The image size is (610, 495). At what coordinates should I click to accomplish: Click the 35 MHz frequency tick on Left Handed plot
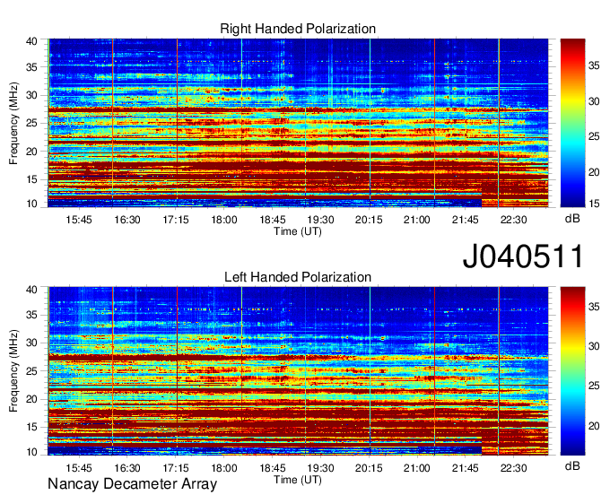coord(31,315)
